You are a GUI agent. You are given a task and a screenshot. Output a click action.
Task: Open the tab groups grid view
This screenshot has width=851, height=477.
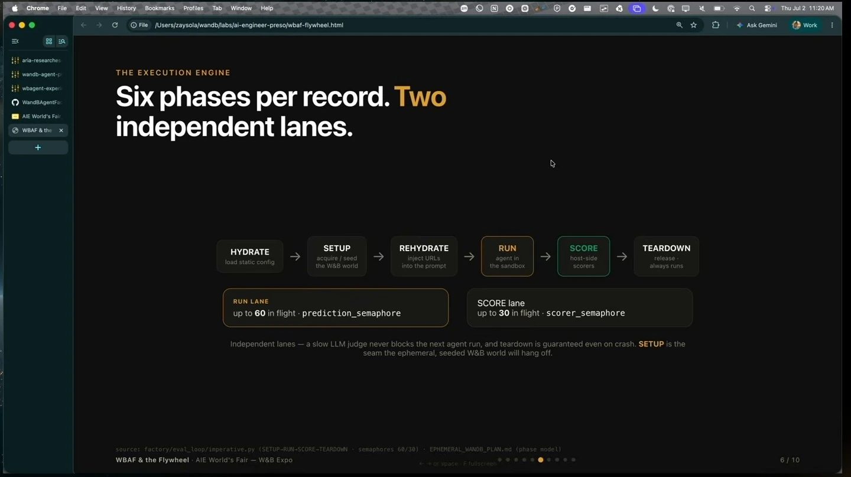click(x=49, y=41)
